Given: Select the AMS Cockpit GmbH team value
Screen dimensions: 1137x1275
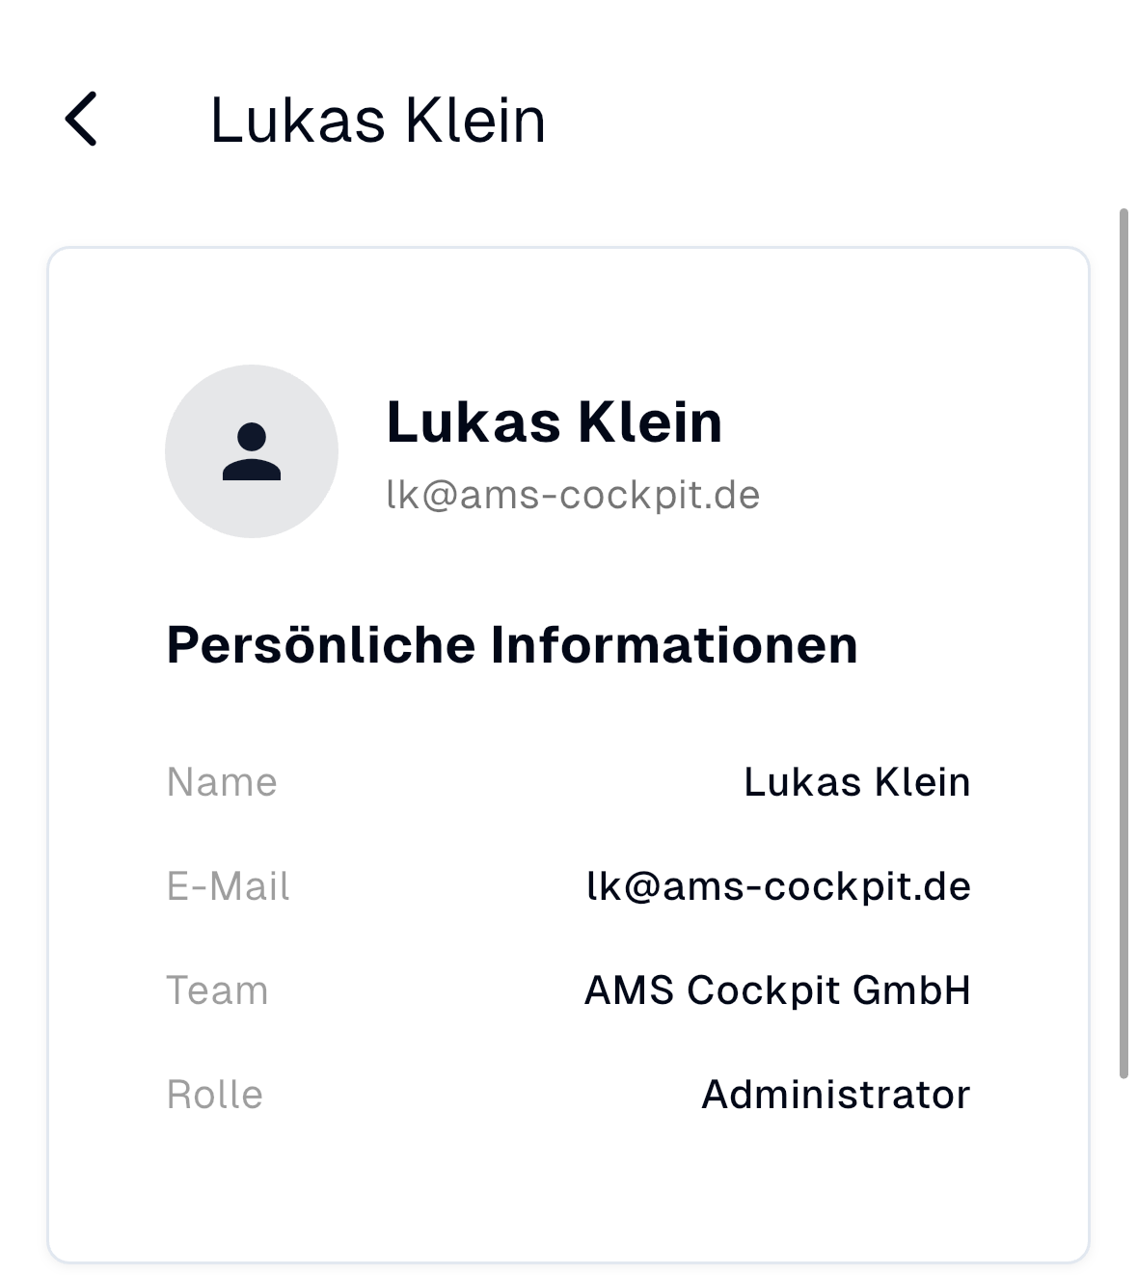Looking at the screenshot, I should (777, 990).
